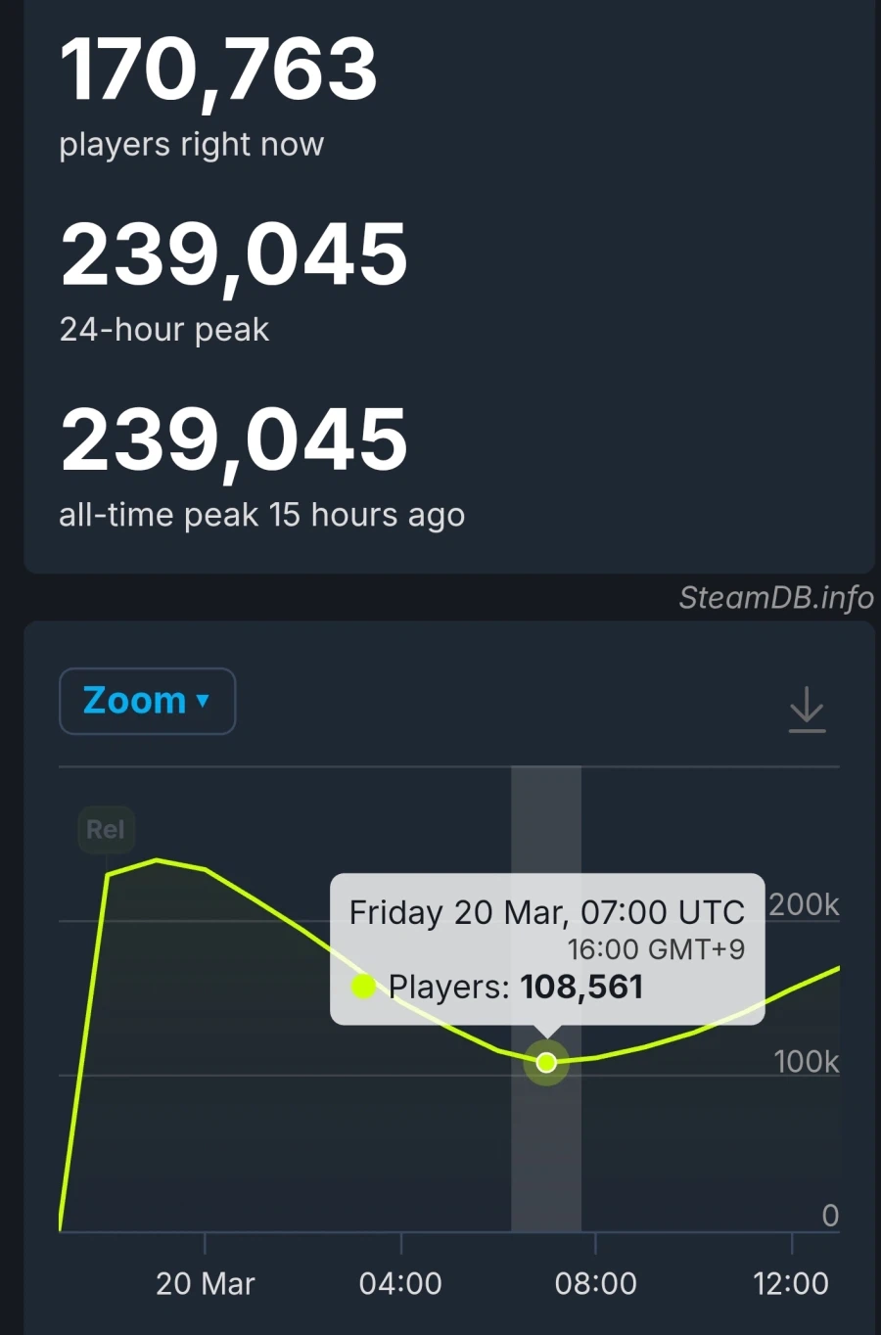
Task: Open the Zoom dropdown menu
Action: point(147,701)
